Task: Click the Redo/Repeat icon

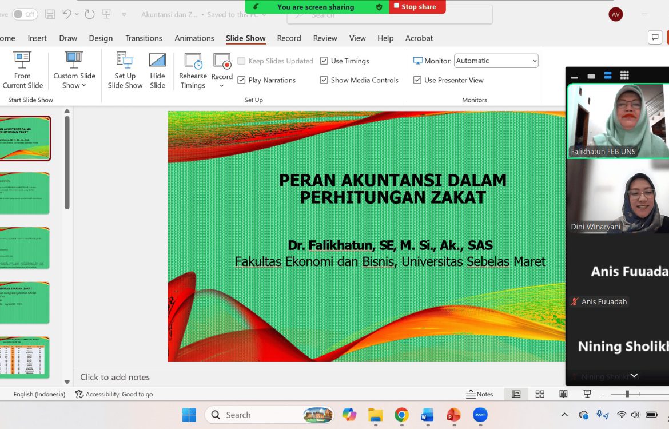Action: point(90,14)
